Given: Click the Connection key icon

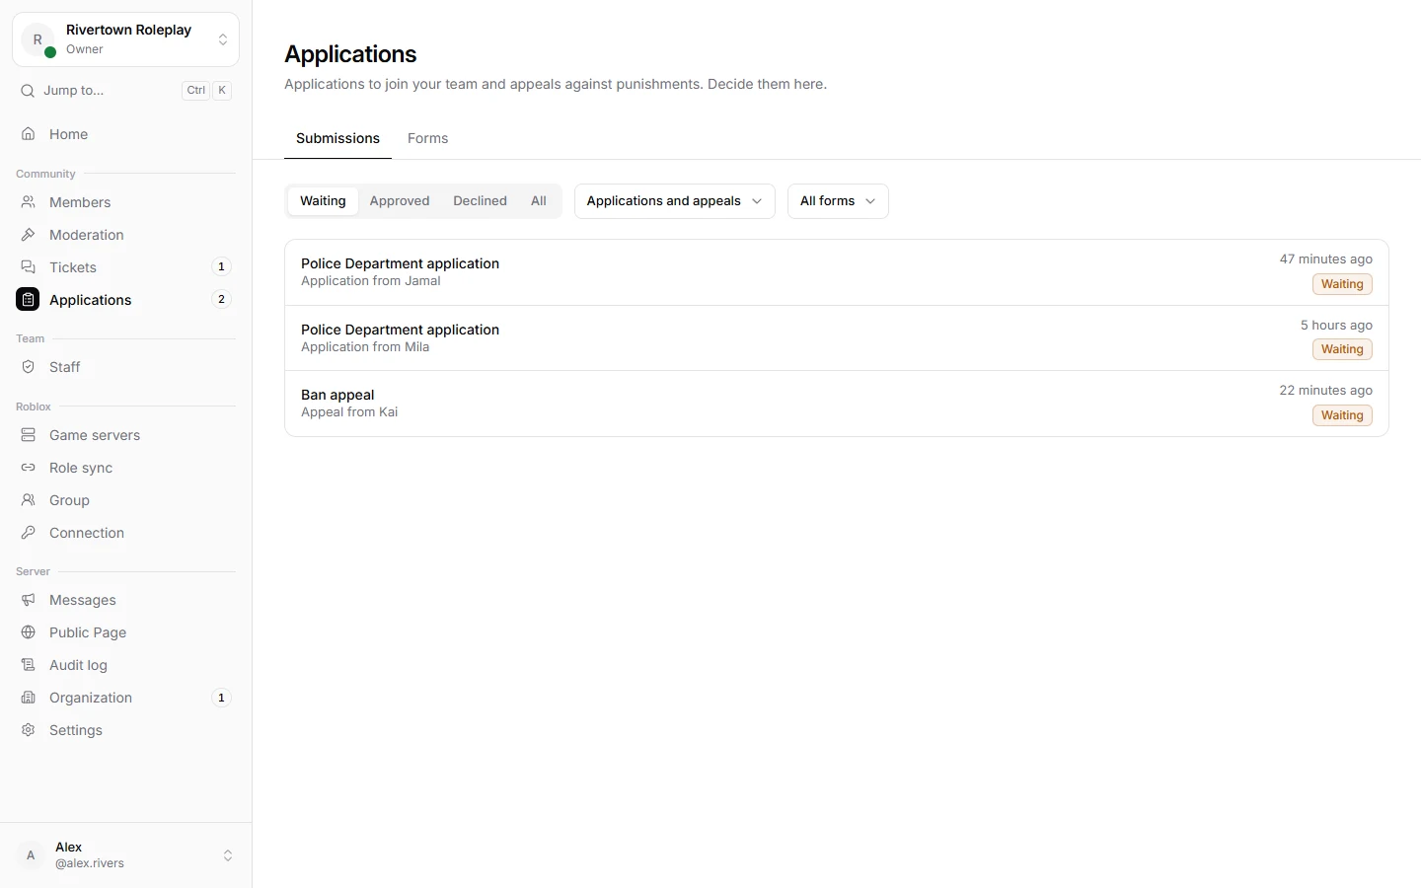Looking at the screenshot, I should 29,533.
